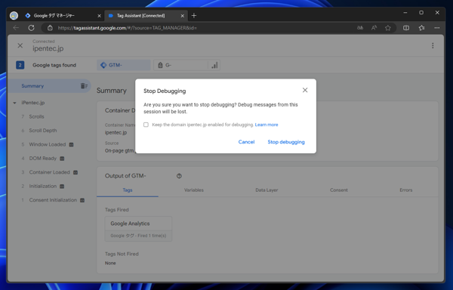Select the Window Loaded event
The width and height of the screenshot is (453, 290).
[x=48, y=144]
